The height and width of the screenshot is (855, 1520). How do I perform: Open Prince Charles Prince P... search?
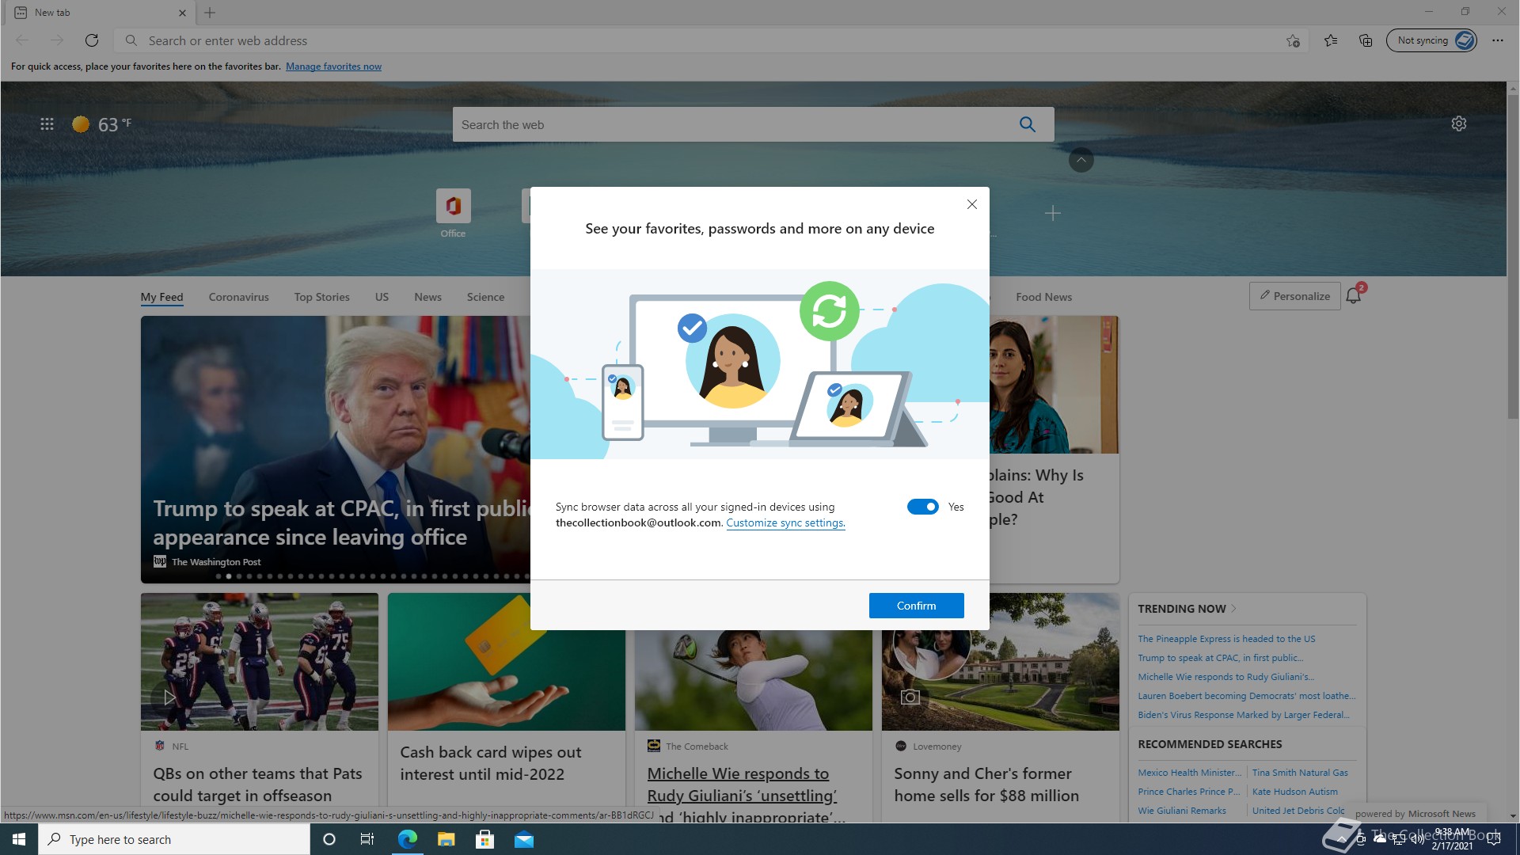1189,792
